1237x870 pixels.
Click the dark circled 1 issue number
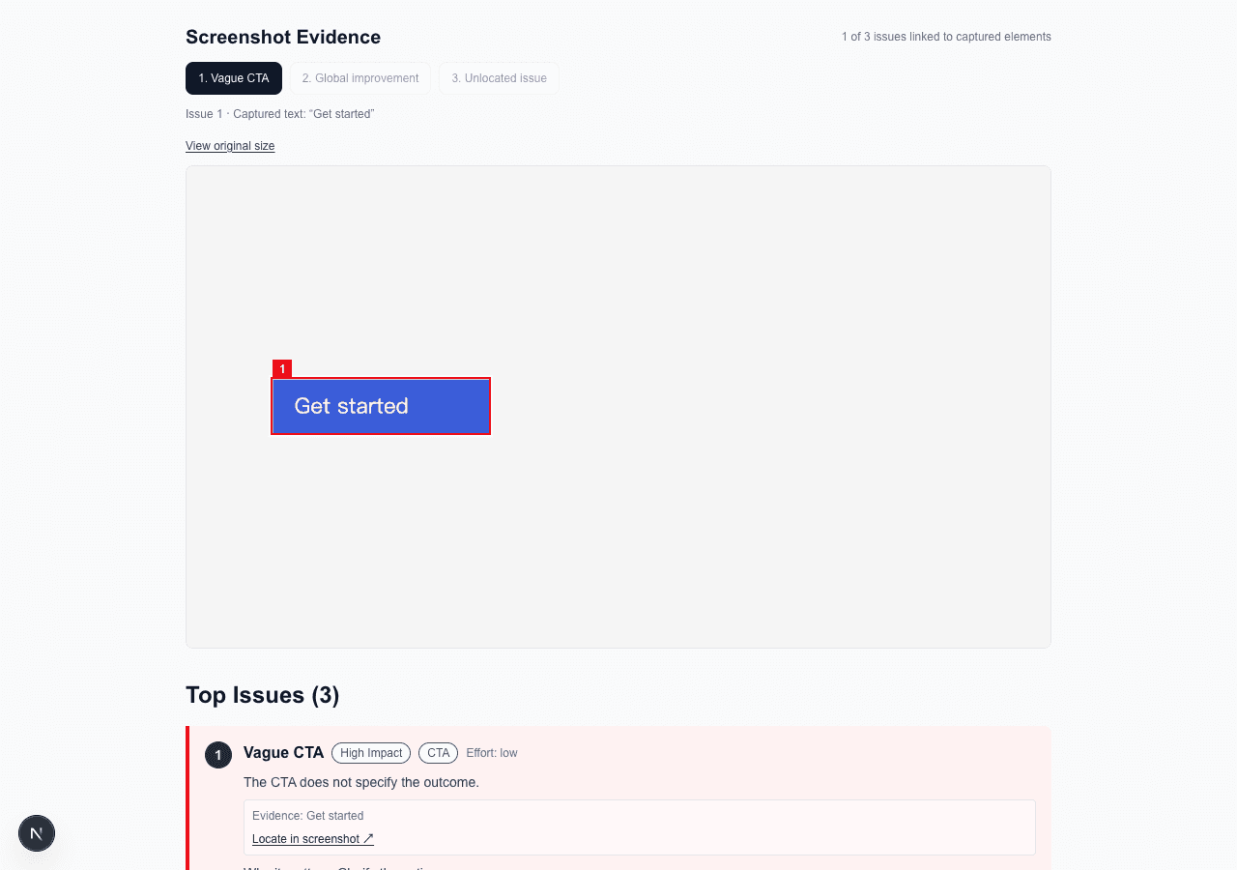[218, 755]
